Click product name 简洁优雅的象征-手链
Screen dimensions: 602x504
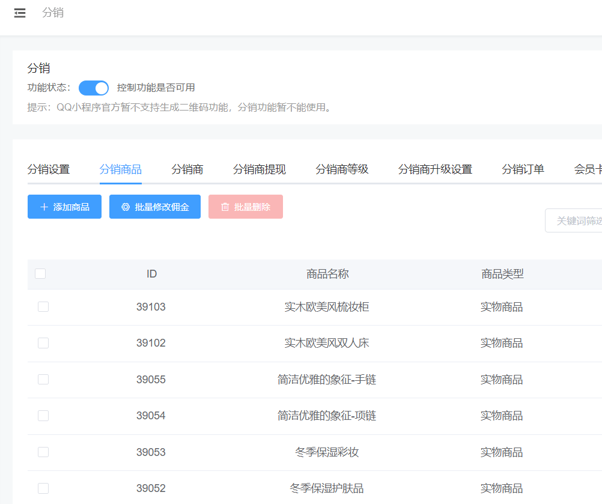[x=327, y=379]
